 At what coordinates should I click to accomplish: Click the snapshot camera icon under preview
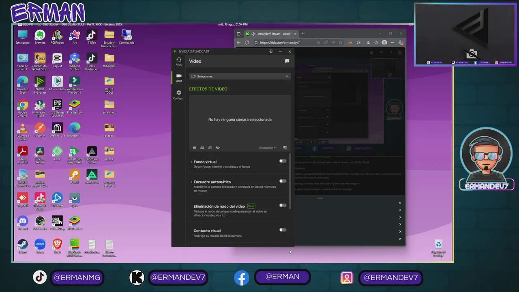pyautogui.click(x=210, y=148)
